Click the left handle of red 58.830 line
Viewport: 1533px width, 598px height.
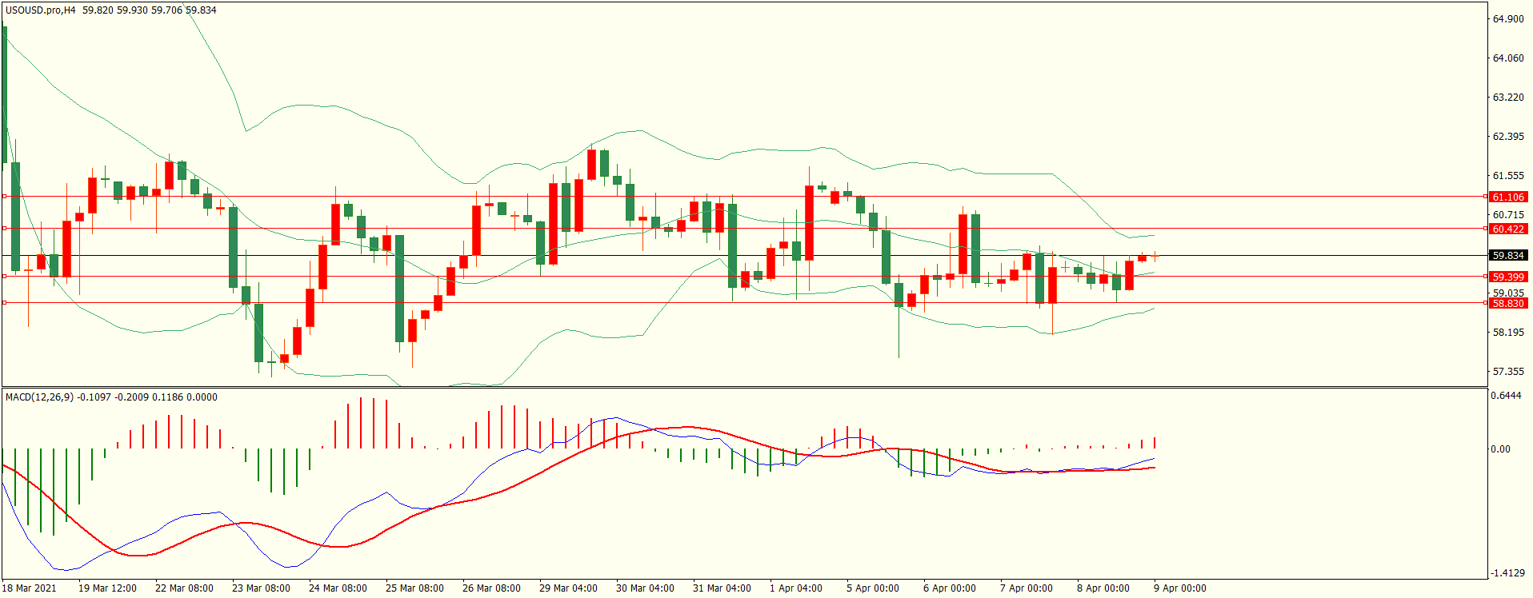point(5,302)
